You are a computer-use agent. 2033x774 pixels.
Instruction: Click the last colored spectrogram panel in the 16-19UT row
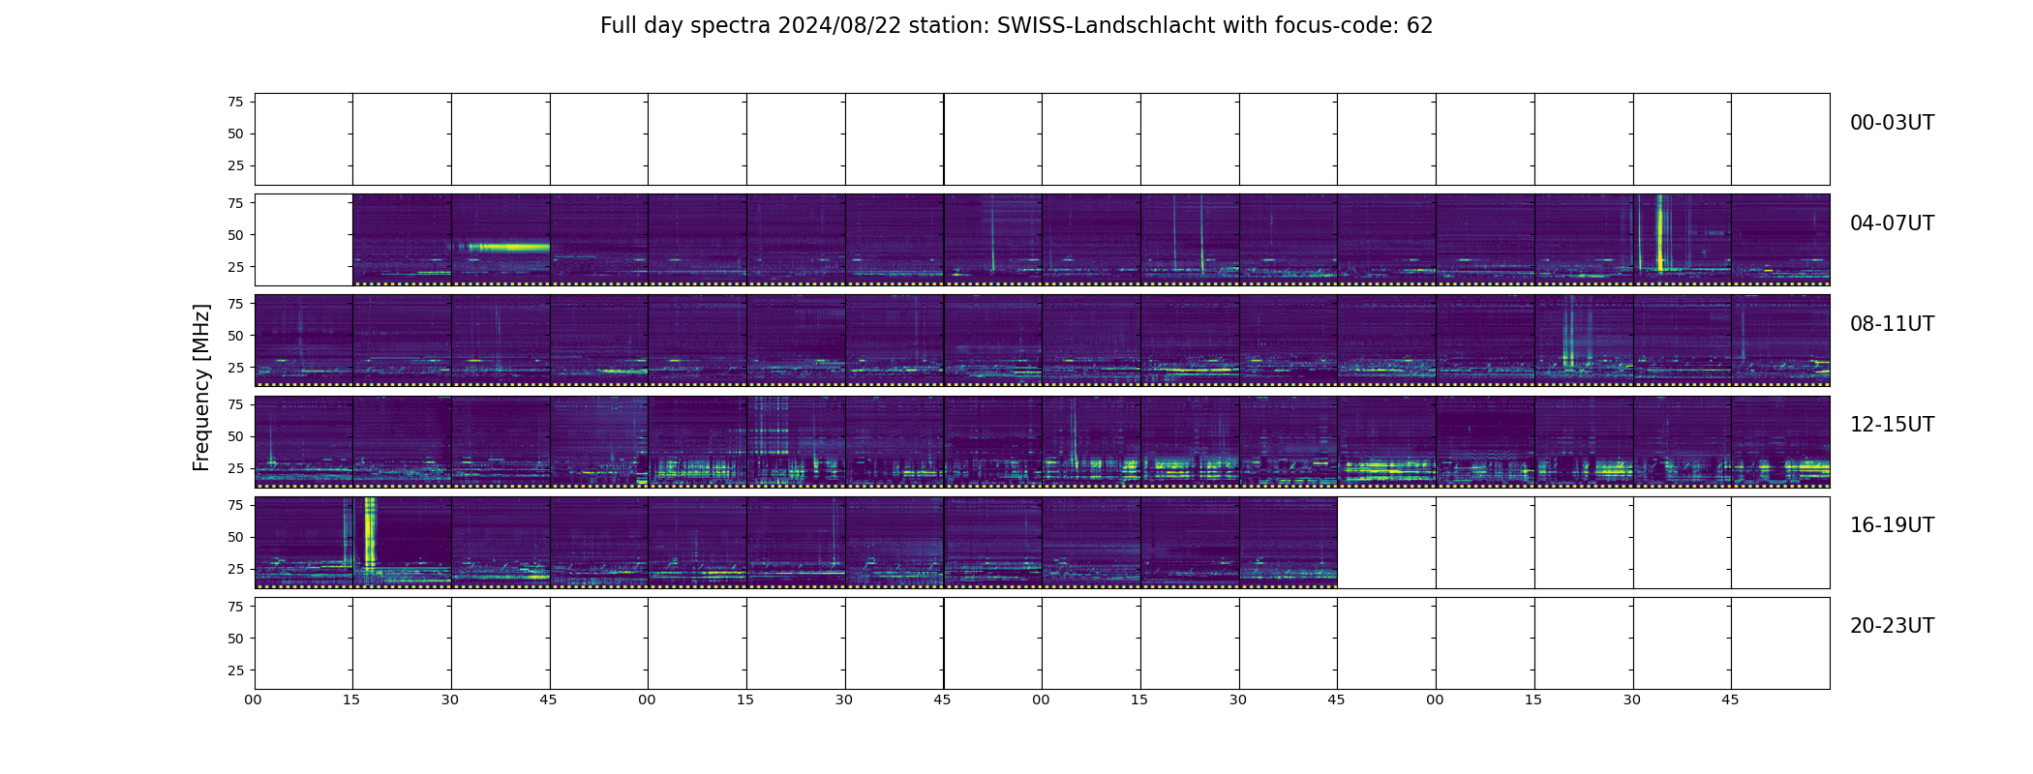[1288, 543]
